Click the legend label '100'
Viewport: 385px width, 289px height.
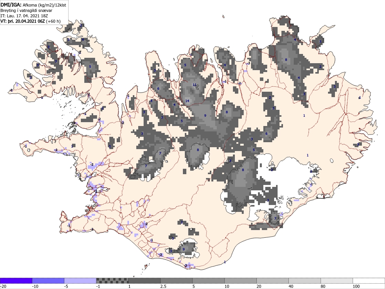(x=356, y=286)
